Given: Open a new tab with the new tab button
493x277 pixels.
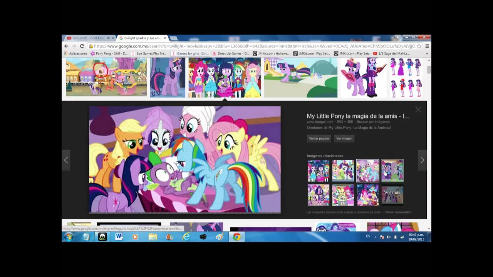Looking at the screenshot, I should [x=174, y=38].
